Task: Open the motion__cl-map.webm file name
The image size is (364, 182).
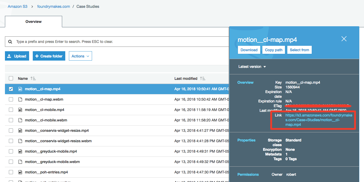Action: [44, 99]
